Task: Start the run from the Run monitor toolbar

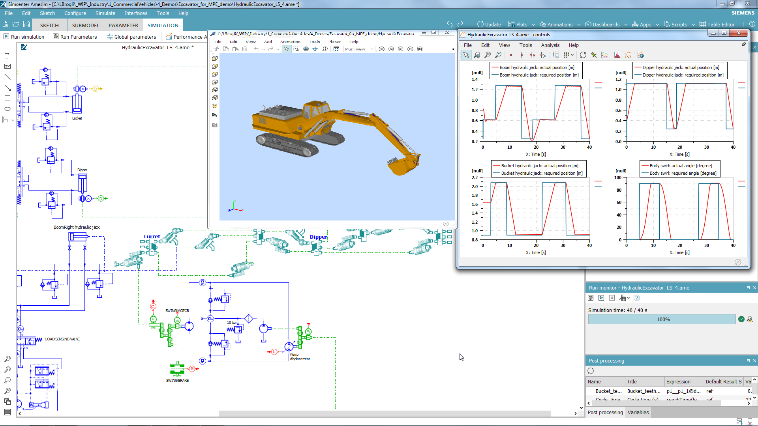Action: click(601, 298)
